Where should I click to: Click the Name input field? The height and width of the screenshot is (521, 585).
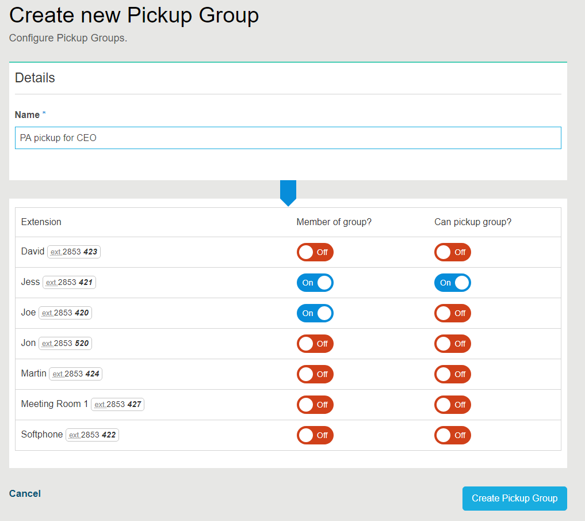point(288,138)
